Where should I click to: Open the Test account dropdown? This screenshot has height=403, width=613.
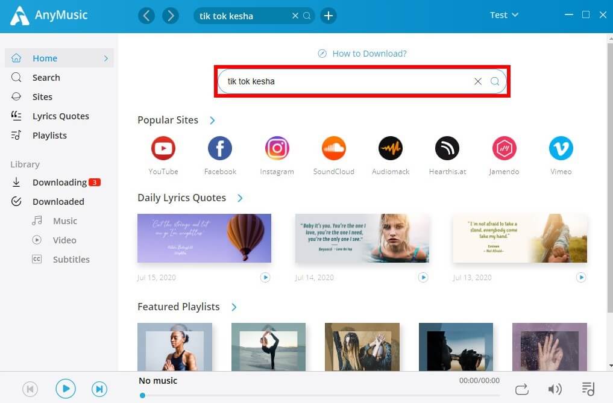click(504, 15)
